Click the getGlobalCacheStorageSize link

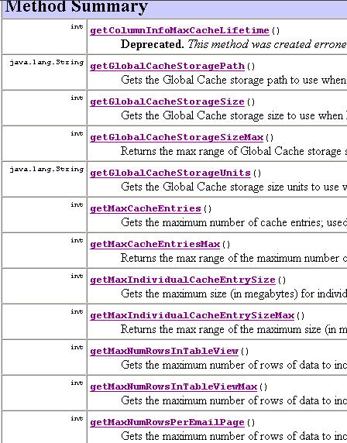(167, 101)
